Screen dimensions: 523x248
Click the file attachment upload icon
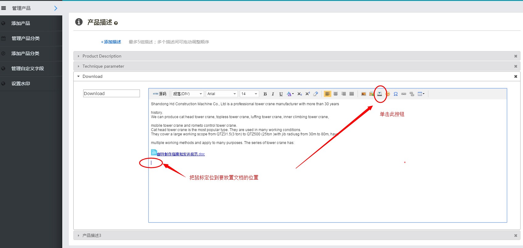tap(380, 94)
